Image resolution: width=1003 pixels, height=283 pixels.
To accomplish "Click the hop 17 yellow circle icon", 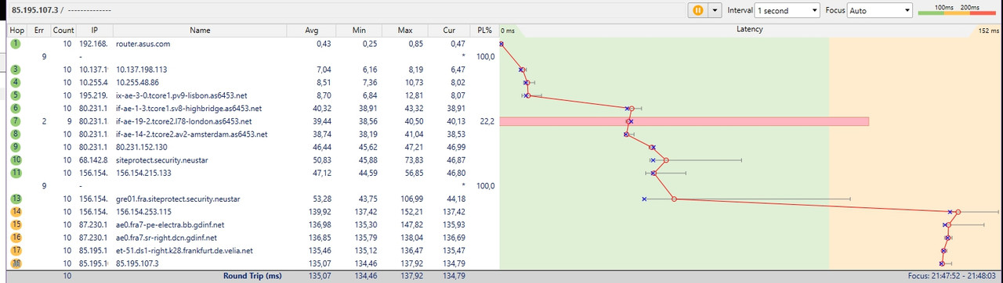I will pos(15,250).
